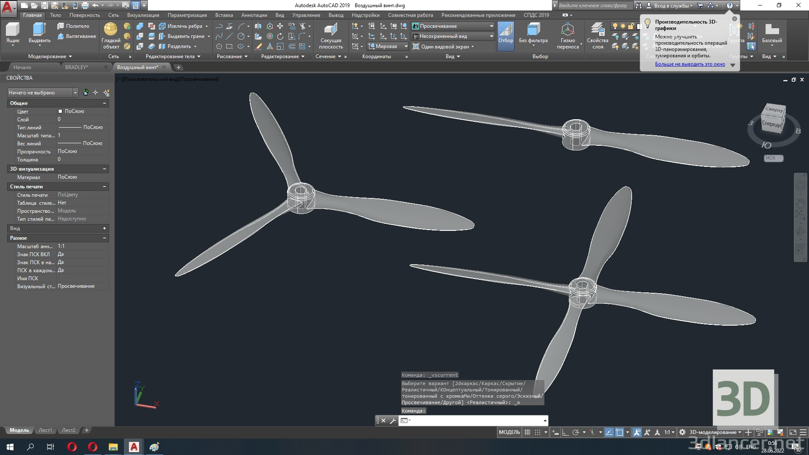Toggle the drawing grid display in status bar
809x455 pixels.
coord(527,432)
